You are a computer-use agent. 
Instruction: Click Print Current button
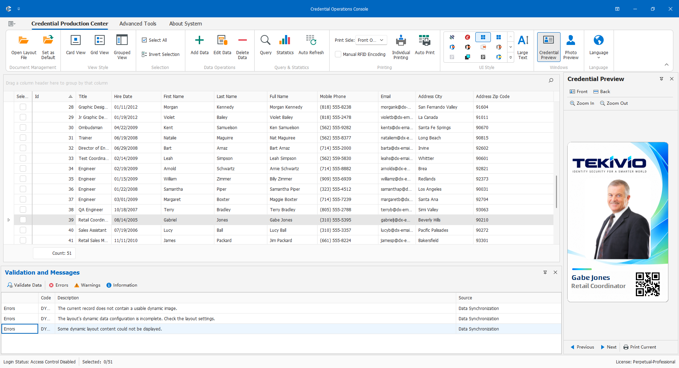(x=639, y=347)
